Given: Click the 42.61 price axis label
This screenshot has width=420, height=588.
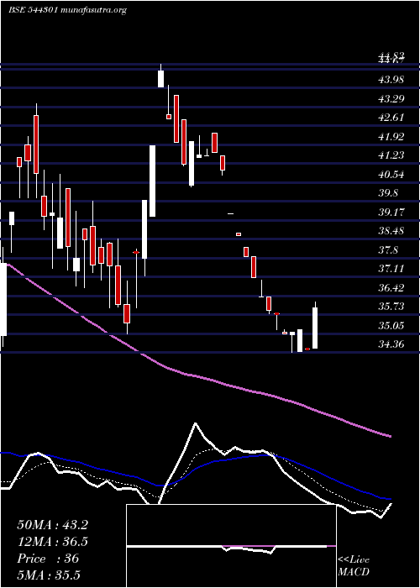Looking at the screenshot, I should (391, 118).
